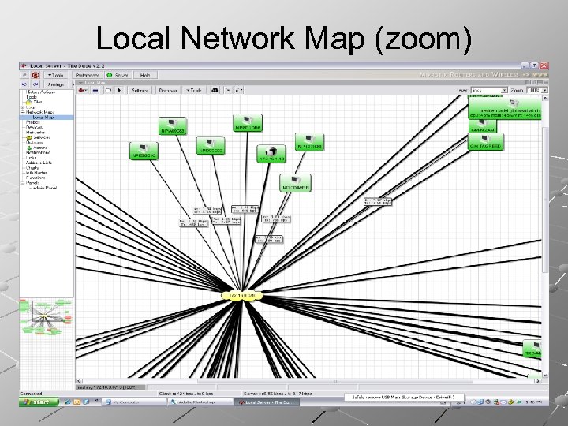
Task: Open Devices in the side tree
Action: (x=34, y=128)
